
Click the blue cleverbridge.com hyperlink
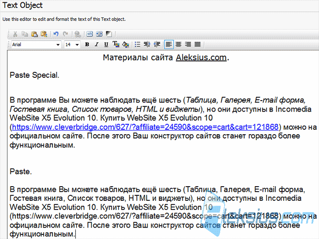145,127
